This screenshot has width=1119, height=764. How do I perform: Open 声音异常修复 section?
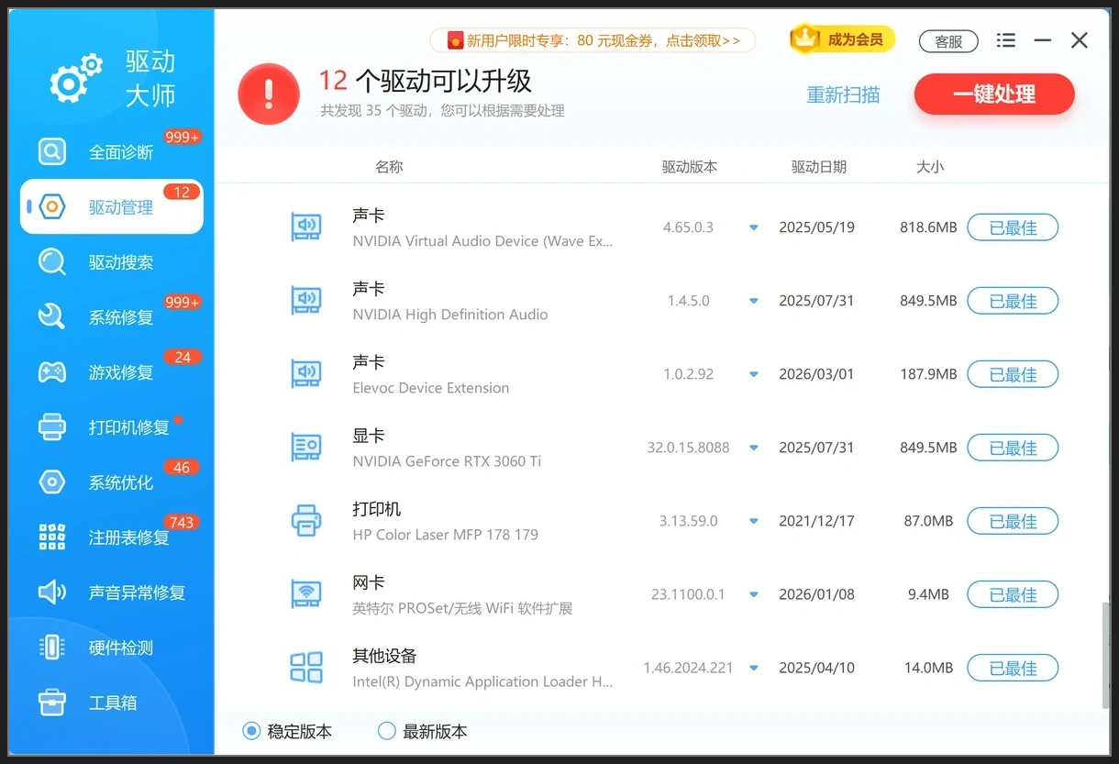111,592
